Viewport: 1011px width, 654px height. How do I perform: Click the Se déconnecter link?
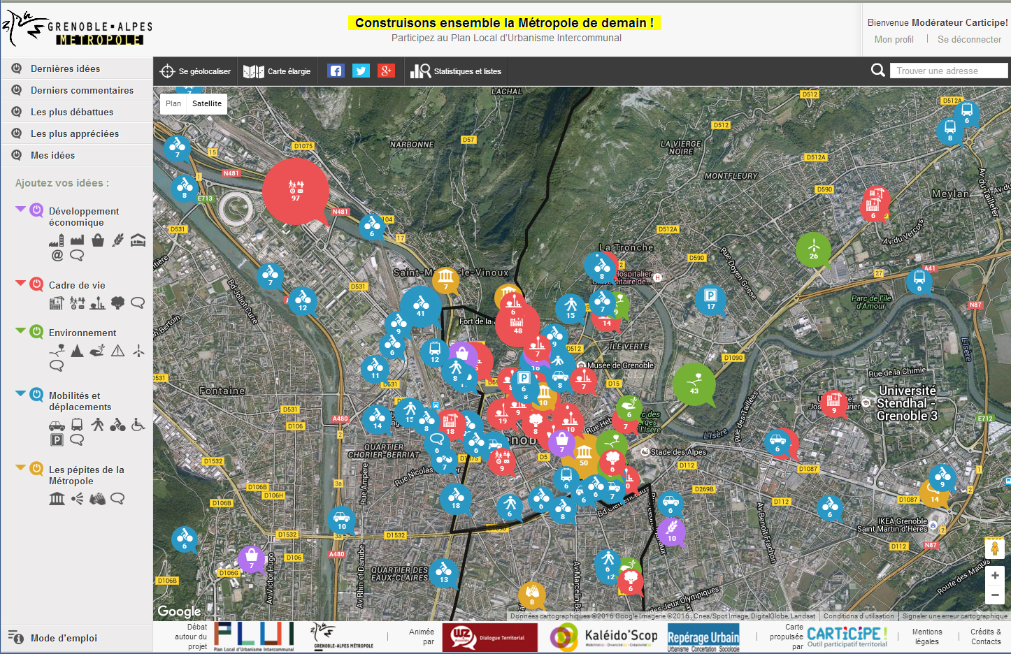point(969,39)
